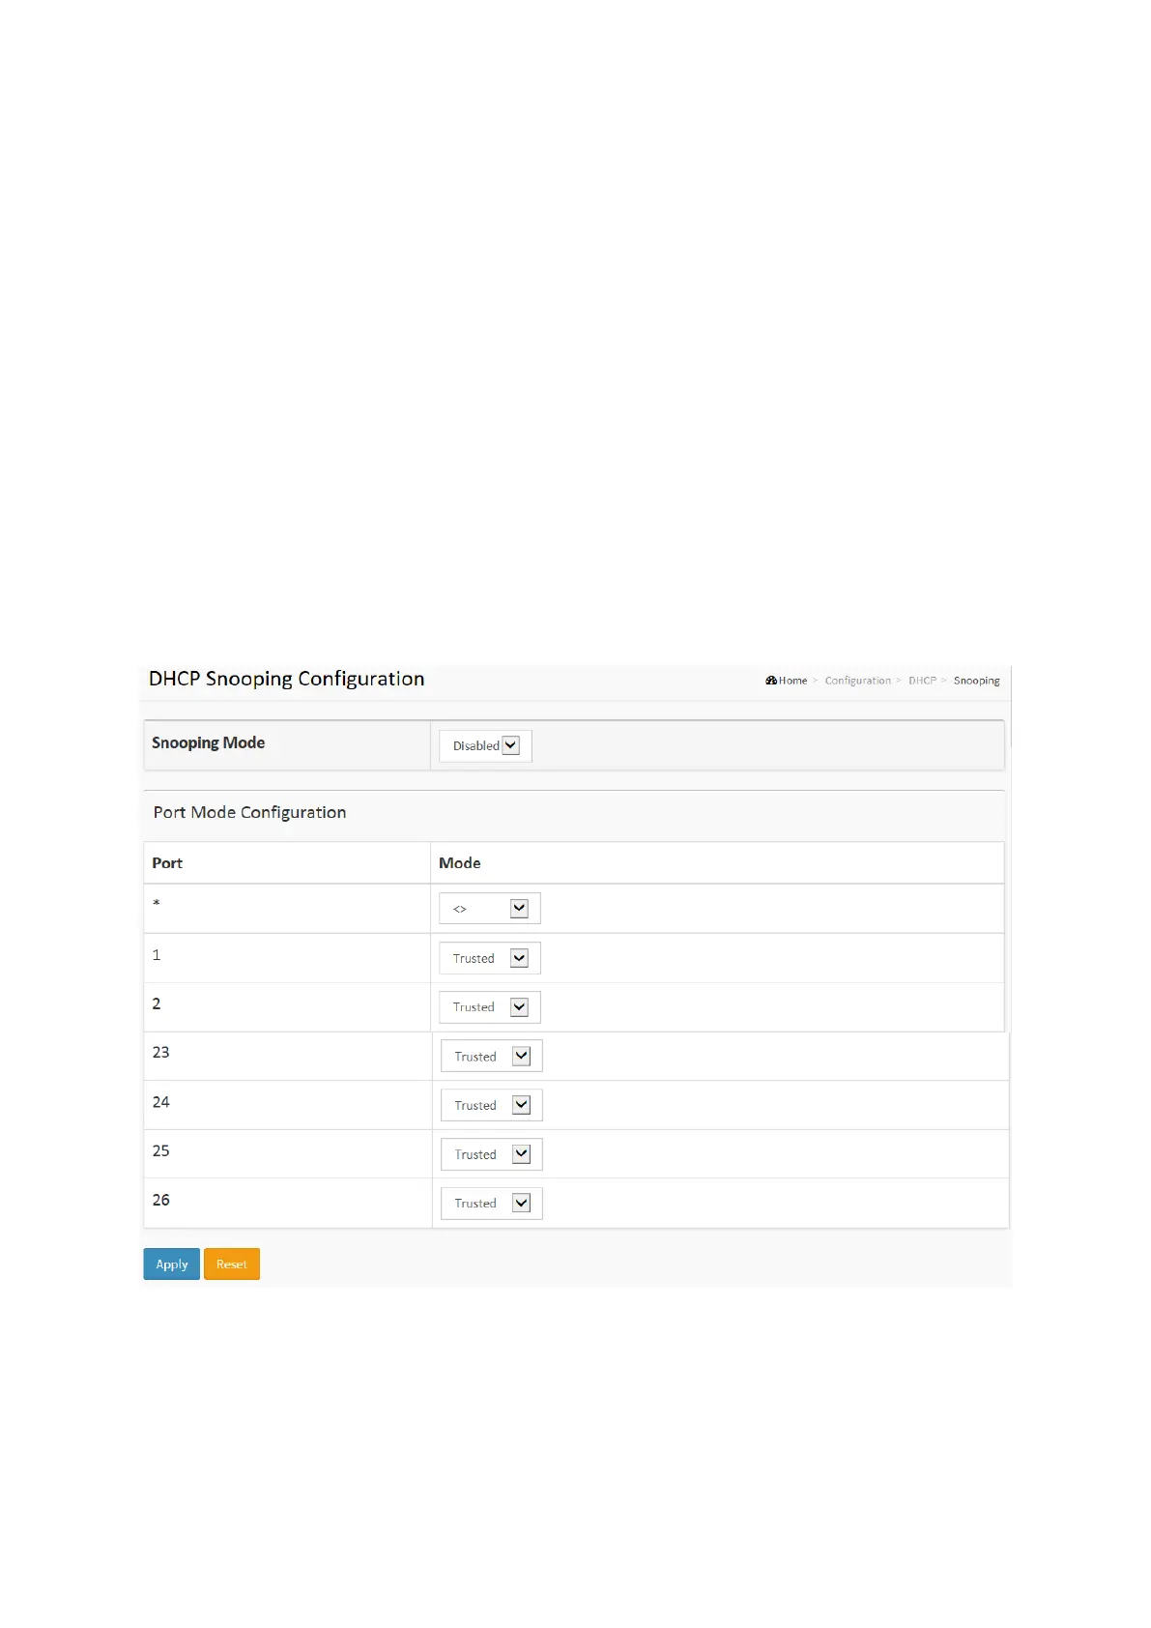Screen dimensions: 1151x1628
Task: Open Configuration breadcrumb link
Action: click(x=857, y=681)
